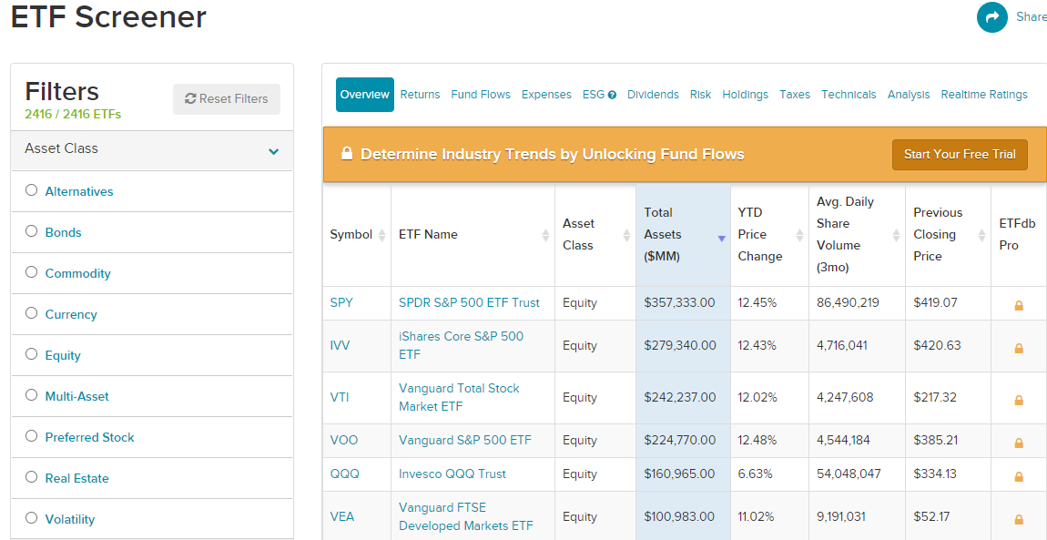Click the lock icon in VEA row
Viewport: 1047px width, 540px height.
(1019, 519)
